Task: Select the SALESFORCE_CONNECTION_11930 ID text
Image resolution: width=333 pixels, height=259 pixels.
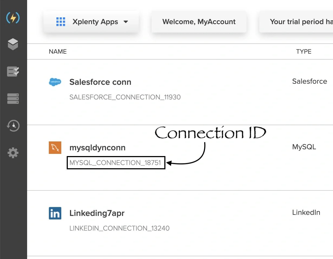Action: point(125,97)
